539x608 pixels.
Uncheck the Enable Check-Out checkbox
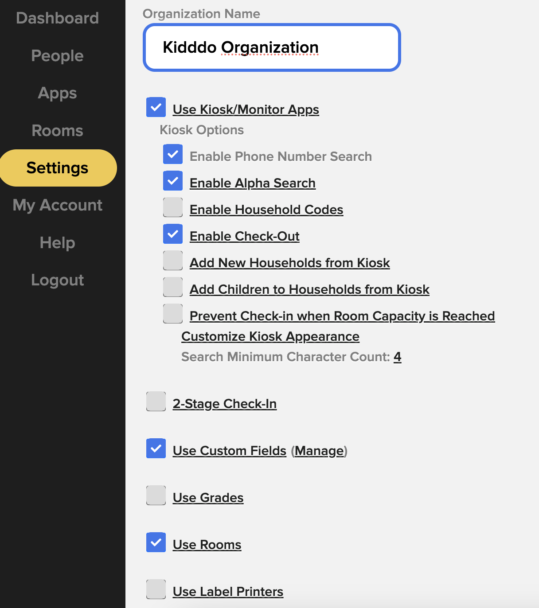point(173,234)
